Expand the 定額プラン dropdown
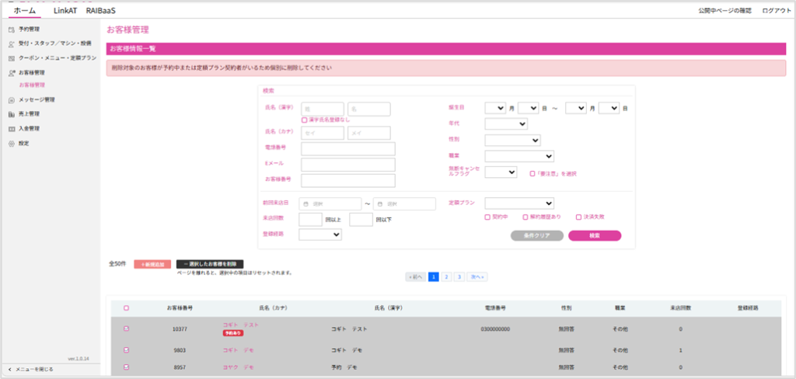Image resolution: width=796 pixels, height=379 pixels. coord(518,203)
